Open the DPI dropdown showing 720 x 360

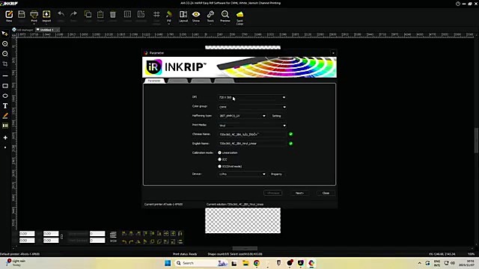tap(252, 97)
